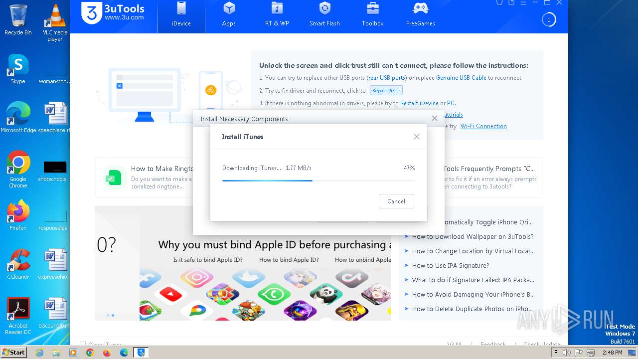This screenshot has width=638, height=359.
Task: Open the Wi-Fi Connection link
Action: [x=483, y=126]
